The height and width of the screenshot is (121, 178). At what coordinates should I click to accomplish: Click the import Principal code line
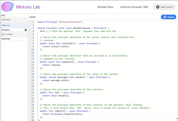pos(60,22)
